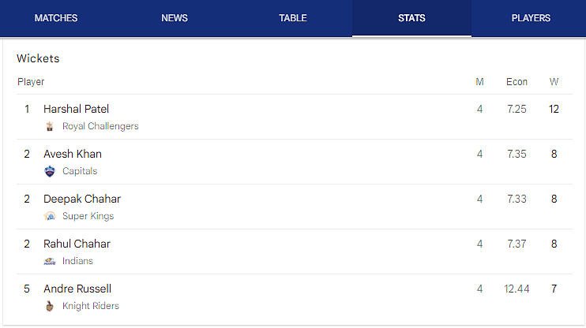Screen dimensions: 586x328
Task: Click the W wickets column header
Action: pos(554,82)
